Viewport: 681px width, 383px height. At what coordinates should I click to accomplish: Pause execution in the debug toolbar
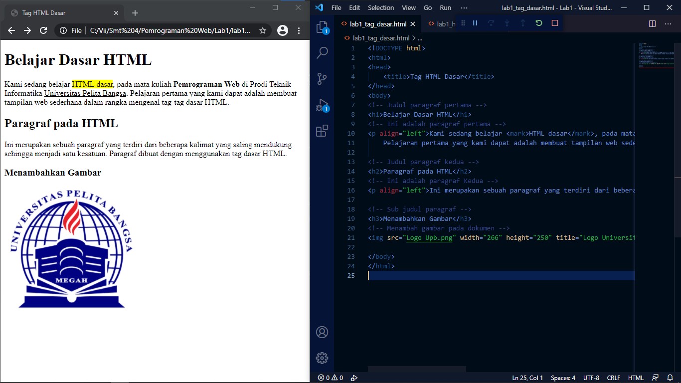(x=475, y=22)
